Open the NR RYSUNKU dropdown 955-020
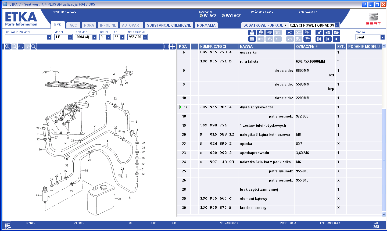This screenshot has width=387, height=231. [145, 37]
